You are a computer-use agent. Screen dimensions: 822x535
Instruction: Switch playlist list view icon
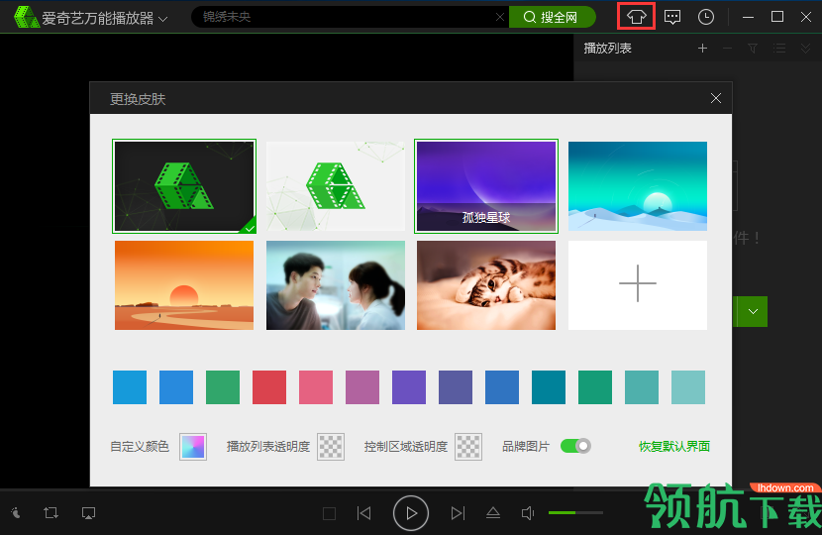point(779,49)
